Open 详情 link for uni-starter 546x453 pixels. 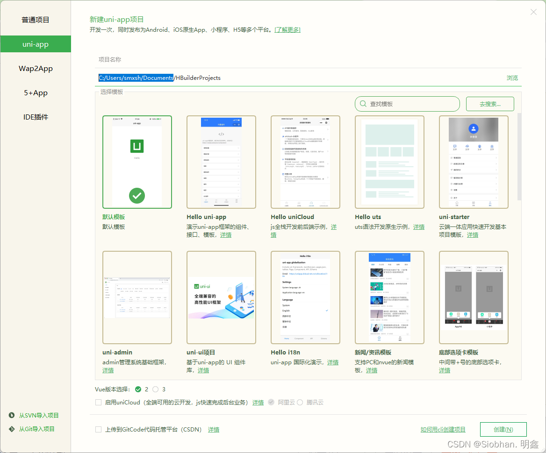click(472, 235)
